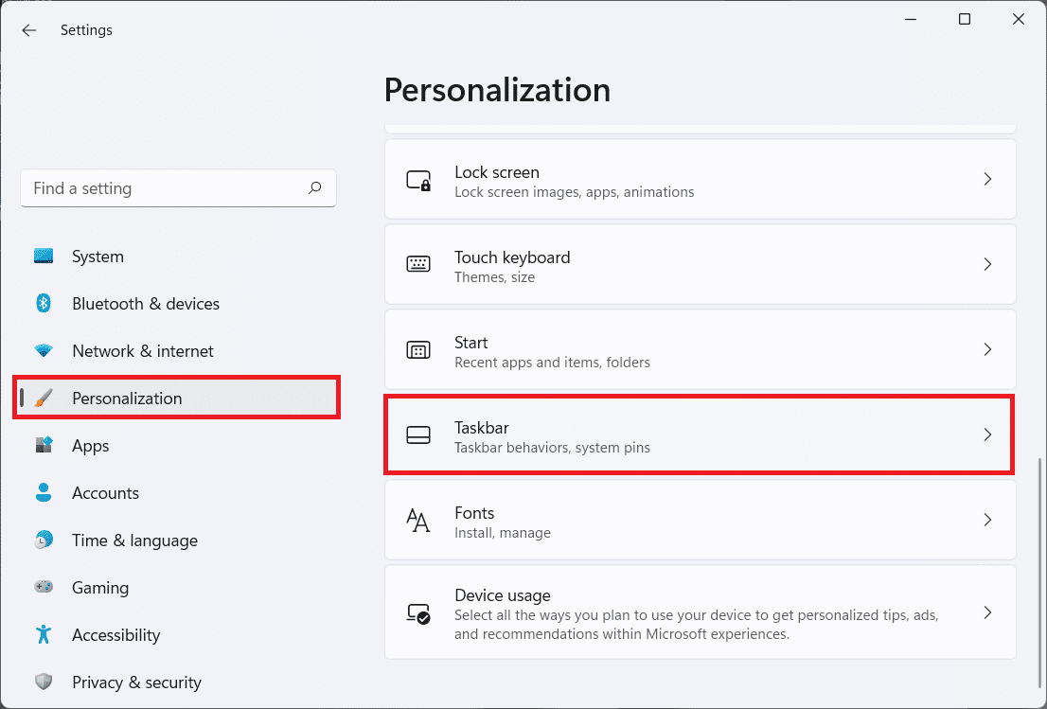1047x709 pixels.
Task: Open Touch keyboard themes and size
Action: 701,264
